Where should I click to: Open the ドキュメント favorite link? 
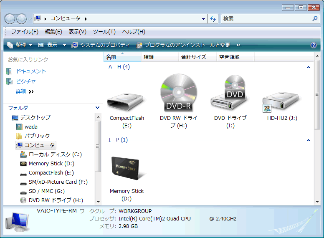tap(31, 71)
